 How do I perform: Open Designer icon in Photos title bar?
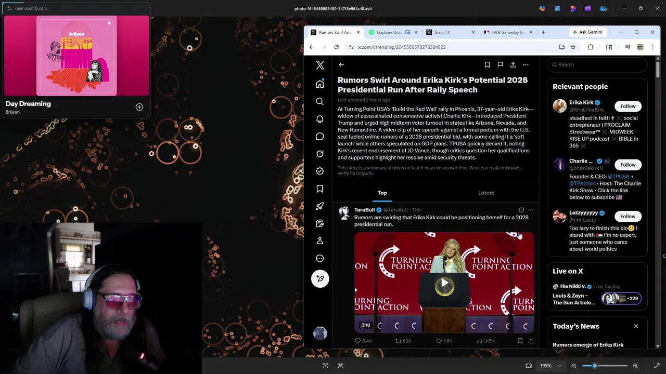[573, 8]
